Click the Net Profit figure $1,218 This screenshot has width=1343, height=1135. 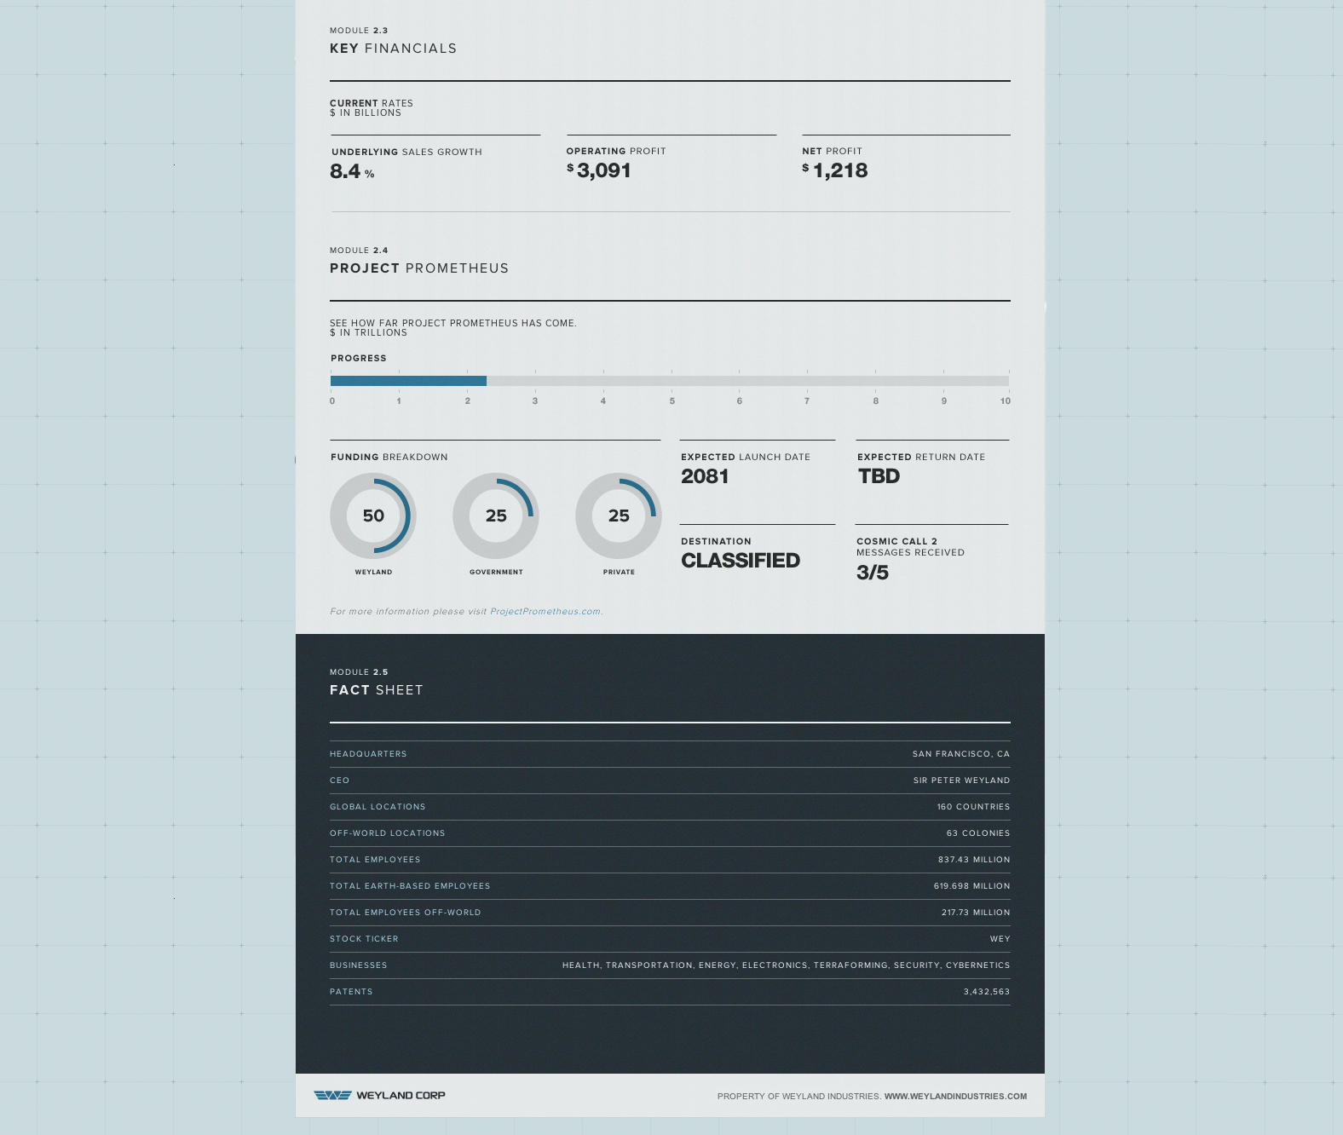(x=836, y=170)
